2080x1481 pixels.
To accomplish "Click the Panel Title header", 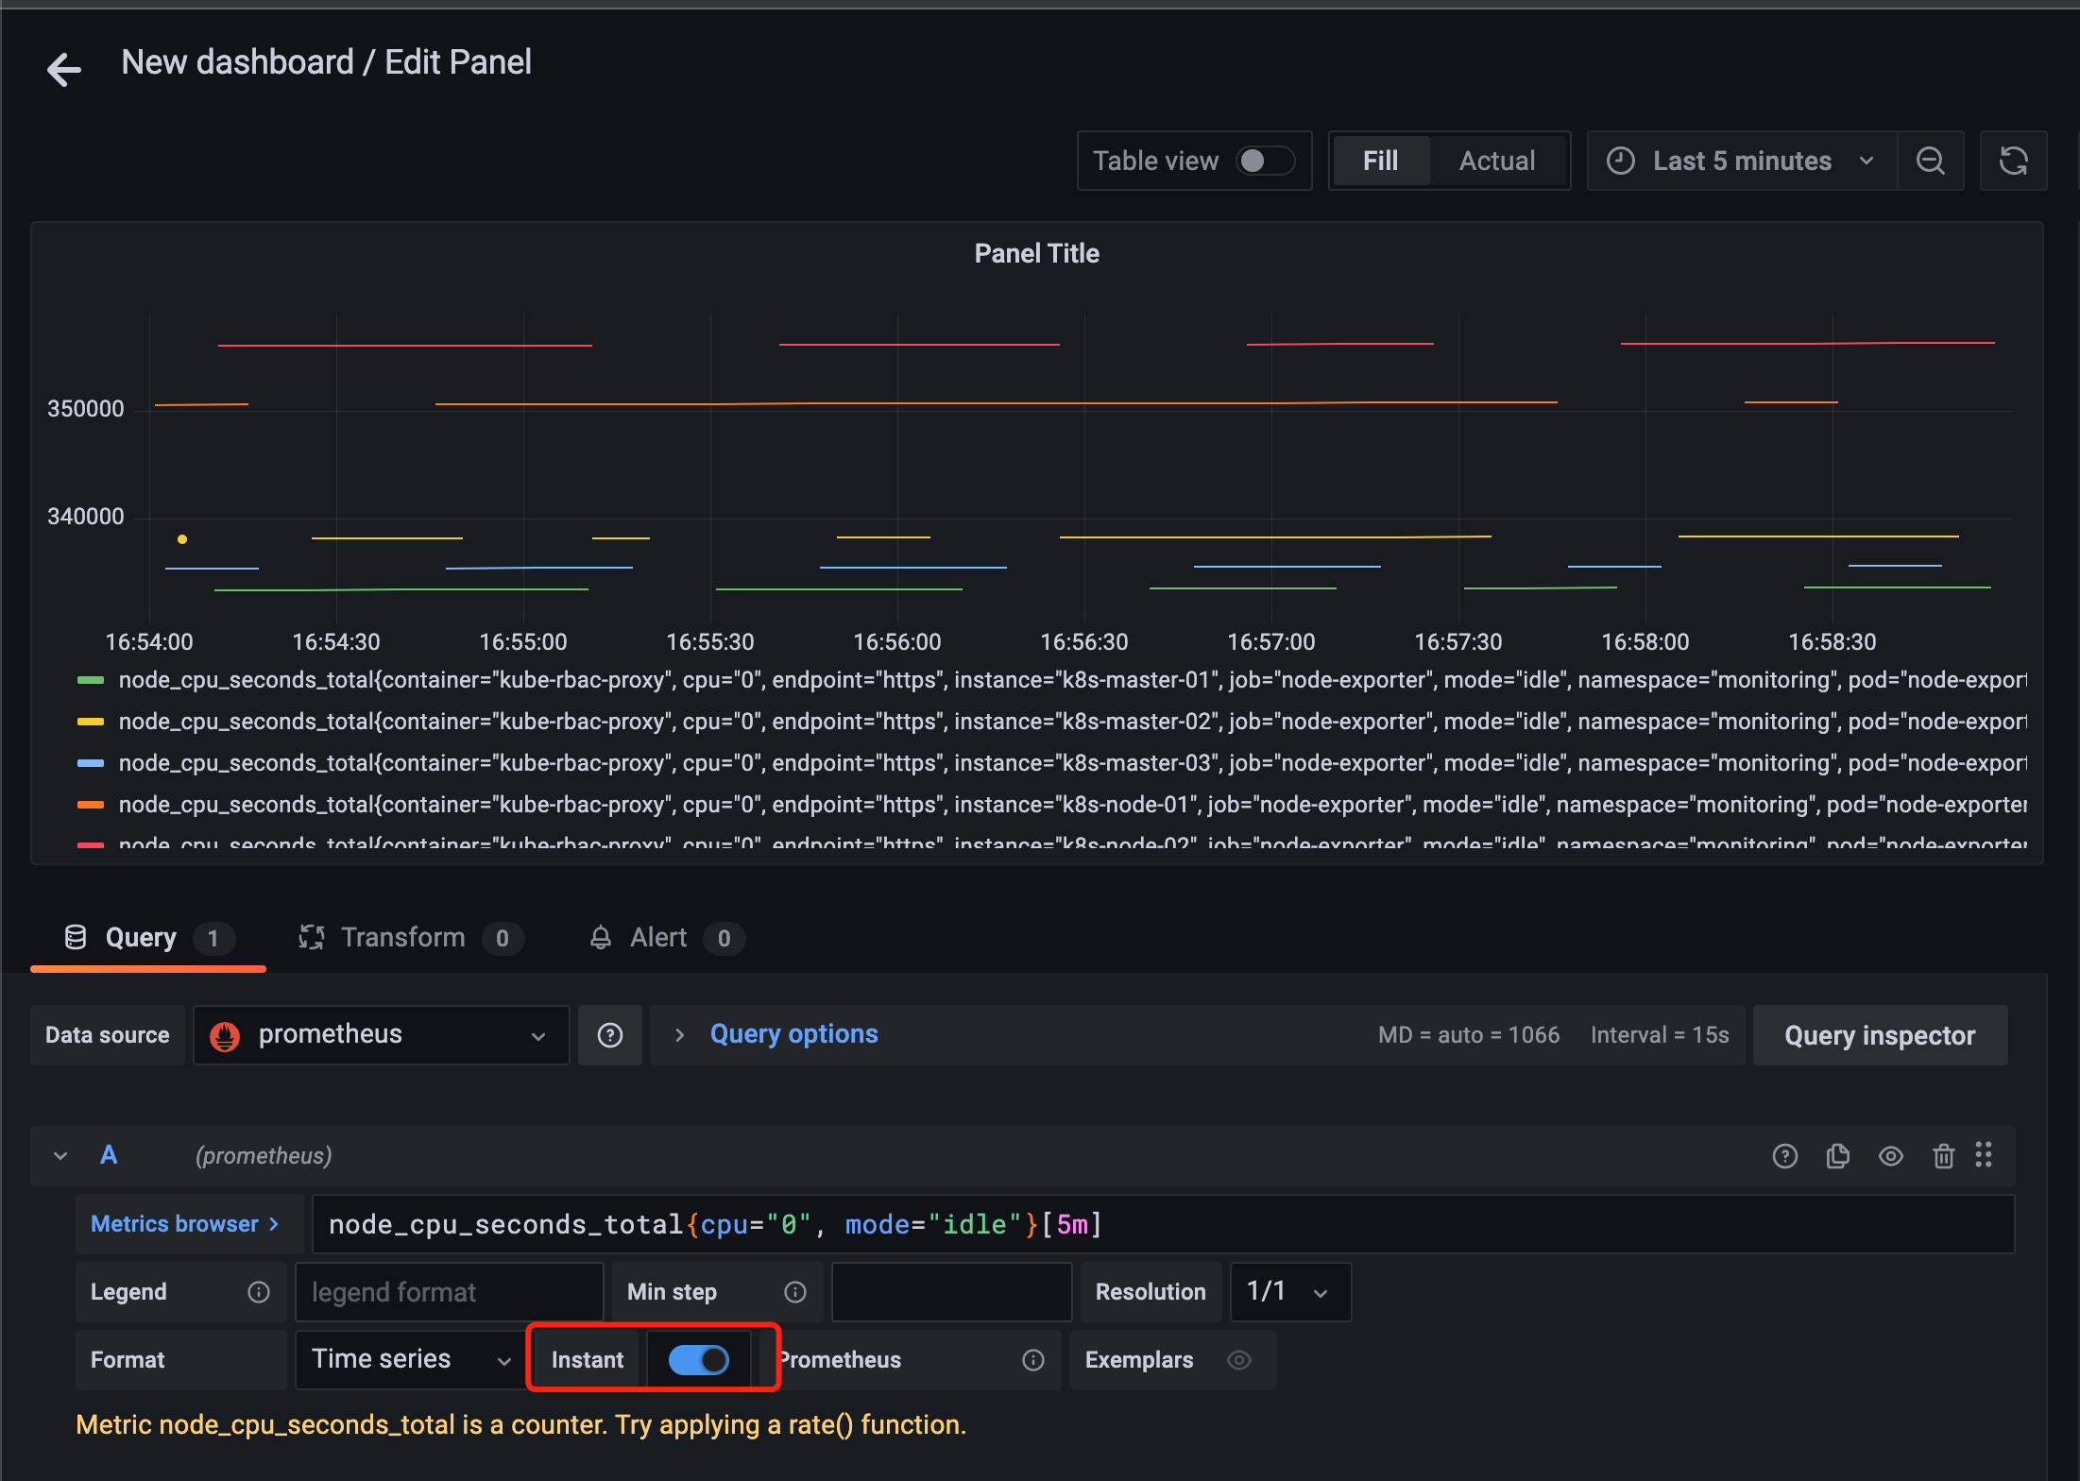I will tap(1036, 253).
